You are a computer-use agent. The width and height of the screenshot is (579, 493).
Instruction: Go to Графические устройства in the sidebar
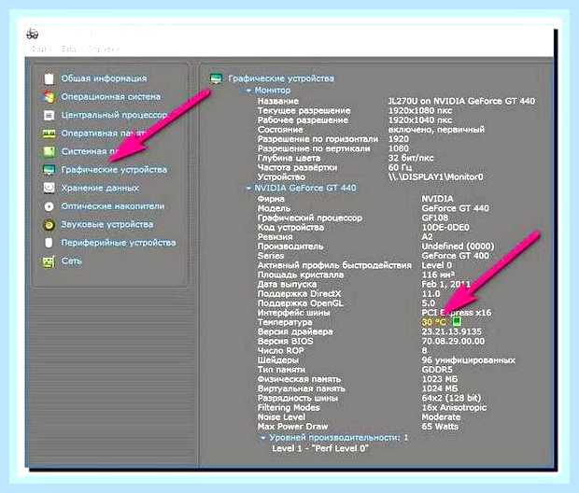(114, 170)
